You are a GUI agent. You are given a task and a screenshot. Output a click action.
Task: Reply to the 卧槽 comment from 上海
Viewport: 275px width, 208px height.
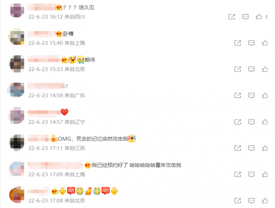point(251,43)
